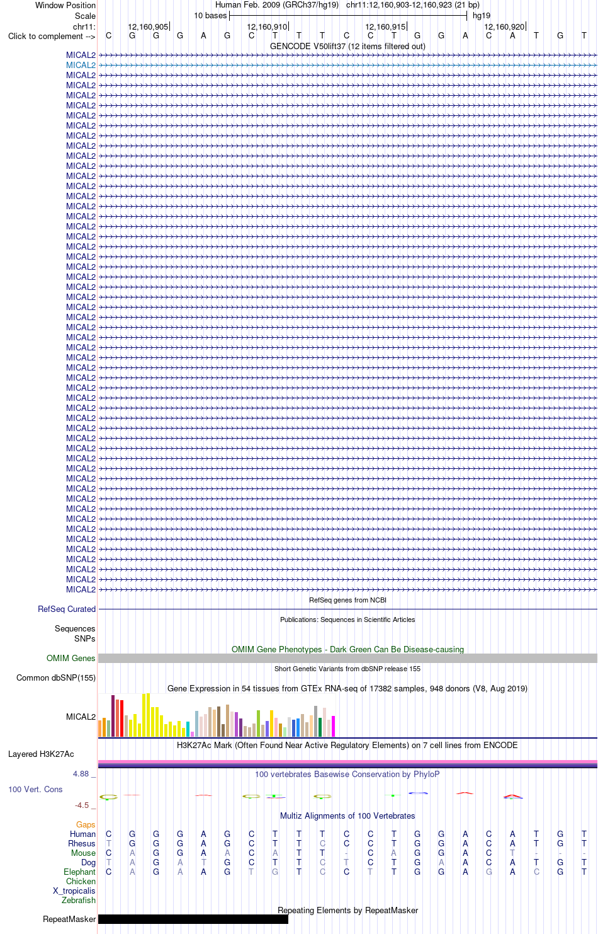Screen dimensions: 598x934
Task: Open 'Publications: Sequences in Scientific Articles' title
Action: [x=347, y=620]
